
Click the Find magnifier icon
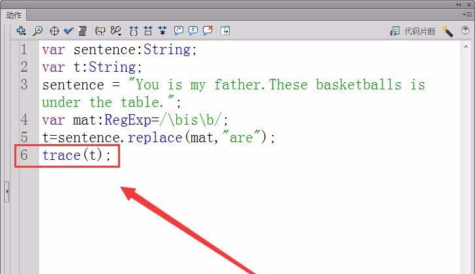pyautogui.click(x=38, y=31)
